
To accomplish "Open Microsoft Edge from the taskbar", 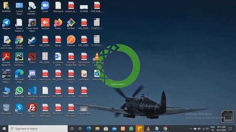I will point(89,129).
